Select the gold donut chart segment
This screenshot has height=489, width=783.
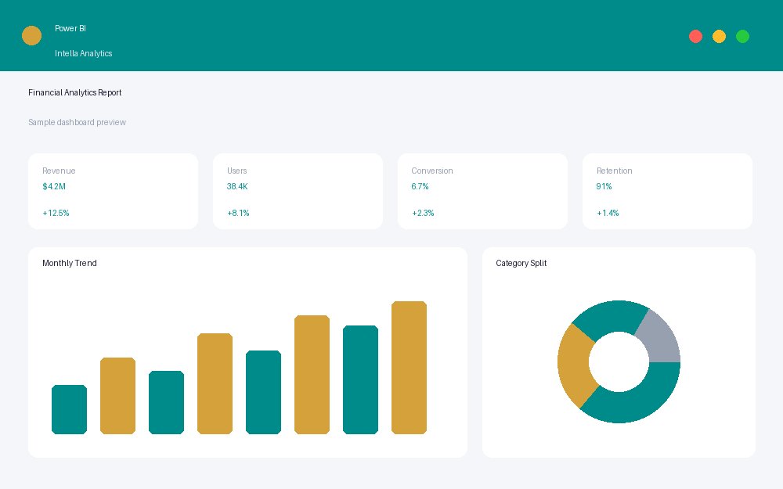[576, 365]
